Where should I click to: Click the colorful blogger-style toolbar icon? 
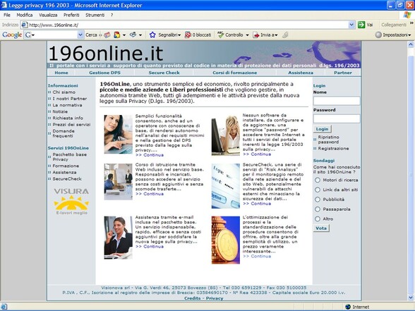point(116,35)
